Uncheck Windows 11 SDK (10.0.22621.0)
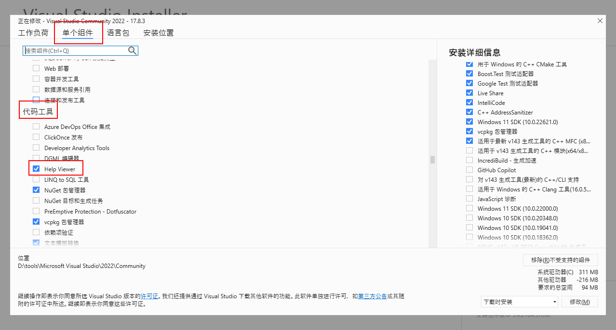Viewport: 616px width, 330px height. 469,122
